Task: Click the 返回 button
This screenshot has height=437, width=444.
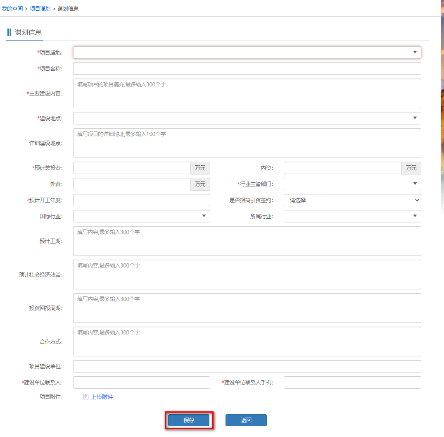Action: click(246, 420)
